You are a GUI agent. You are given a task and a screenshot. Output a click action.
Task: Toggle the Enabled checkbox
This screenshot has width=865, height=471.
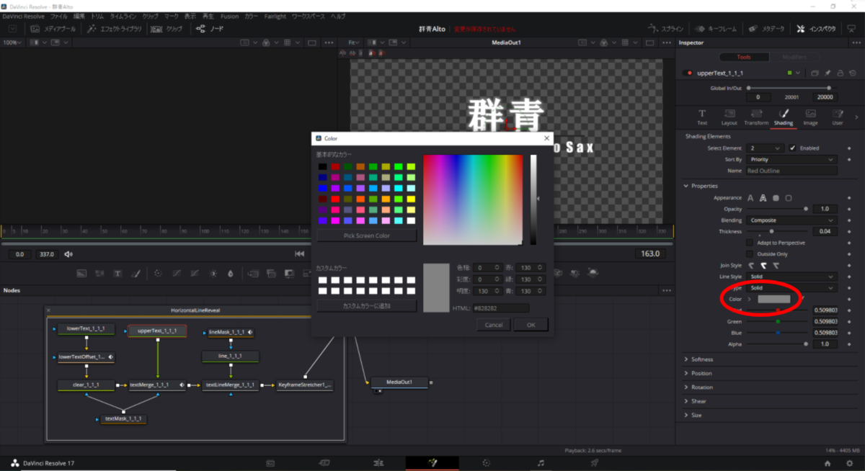793,148
